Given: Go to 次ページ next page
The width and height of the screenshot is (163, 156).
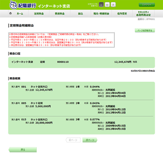Looking at the screenshot, I should (90, 140).
